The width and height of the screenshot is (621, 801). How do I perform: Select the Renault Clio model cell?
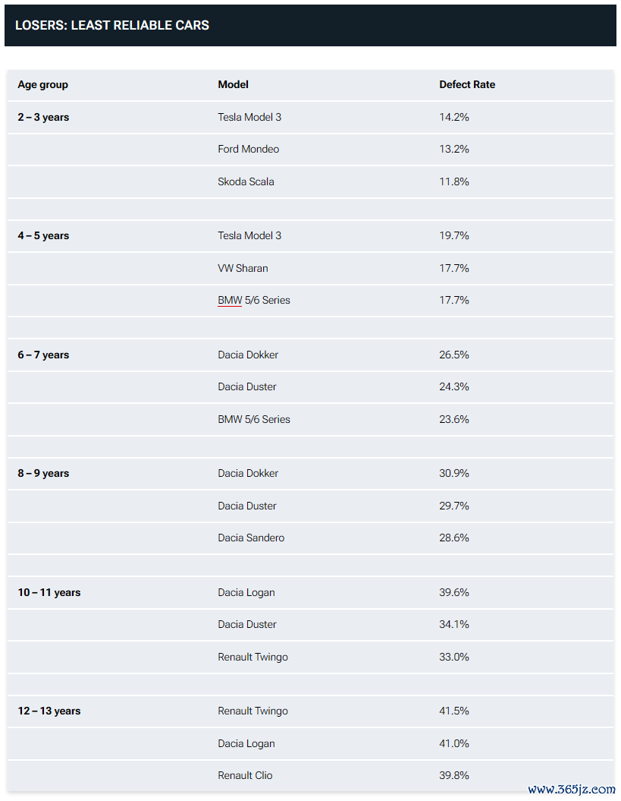pyautogui.click(x=246, y=775)
